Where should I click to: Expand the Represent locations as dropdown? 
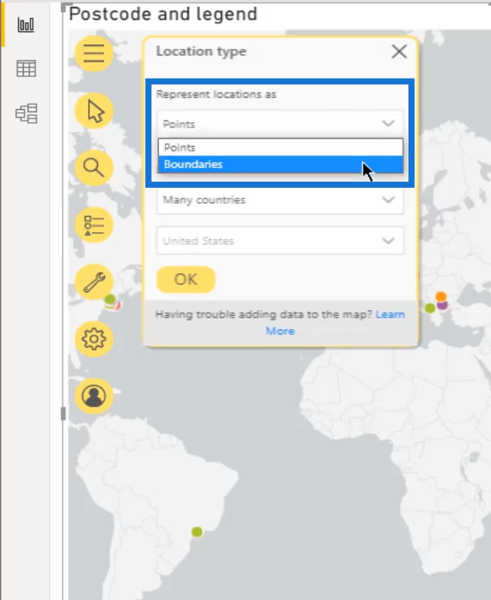pyautogui.click(x=279, y=124)
